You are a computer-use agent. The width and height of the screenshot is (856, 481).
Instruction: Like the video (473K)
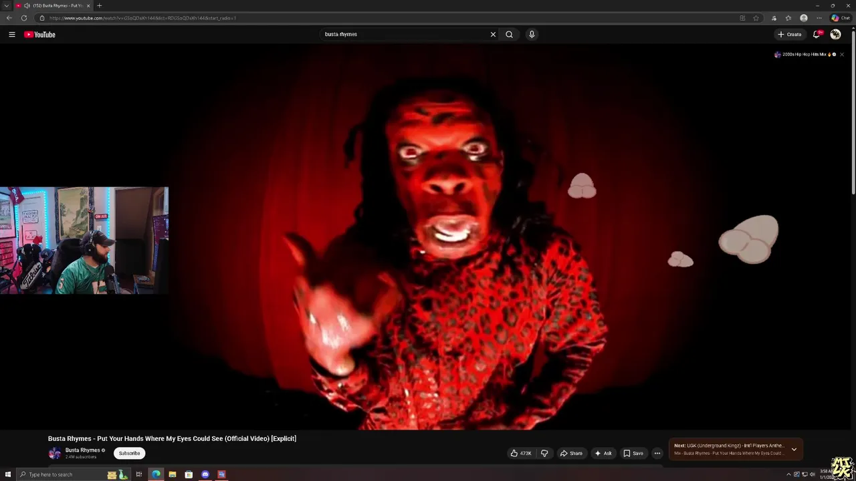click(x=521, y=453)
